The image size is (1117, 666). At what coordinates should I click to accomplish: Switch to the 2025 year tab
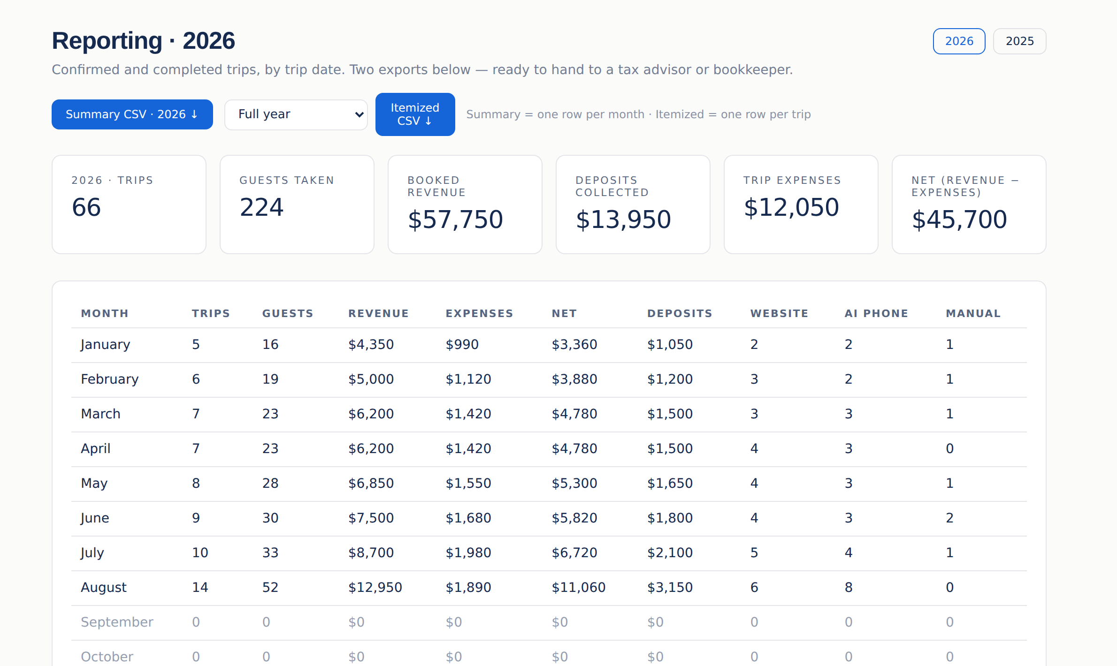click(1019, 41)
